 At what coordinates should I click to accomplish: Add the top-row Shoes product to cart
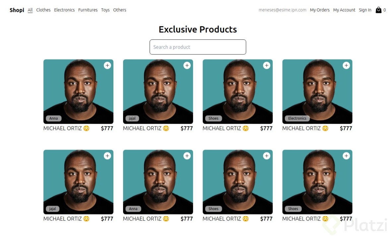point(267,66)
